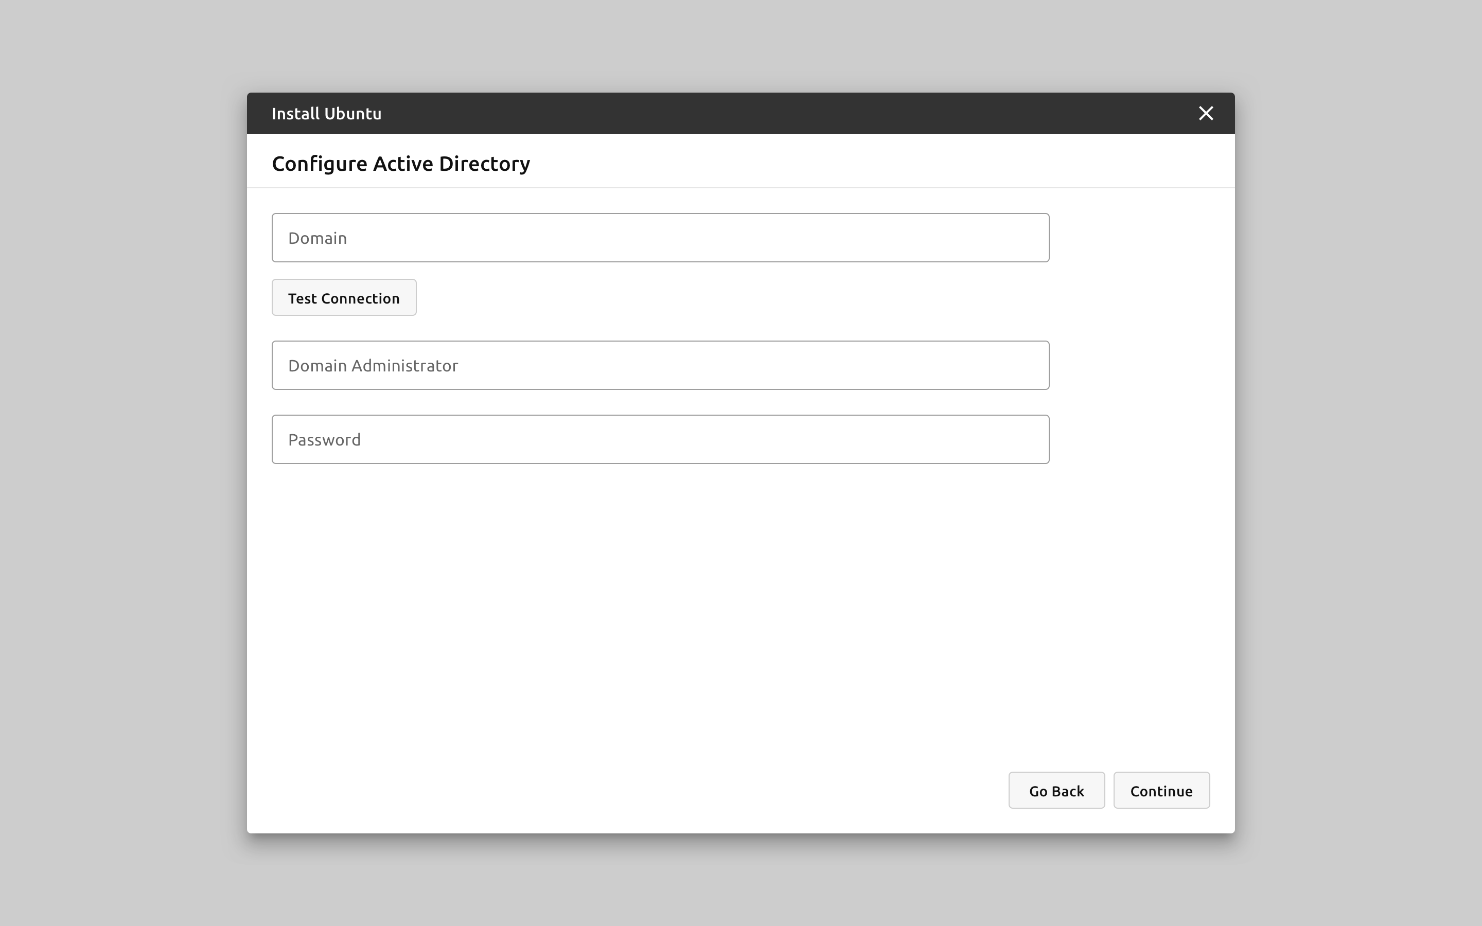This screenshot has height=926, width=1482.
Task: Select the Password entry field
Action: pyautogui.click(x=660, y=439)
